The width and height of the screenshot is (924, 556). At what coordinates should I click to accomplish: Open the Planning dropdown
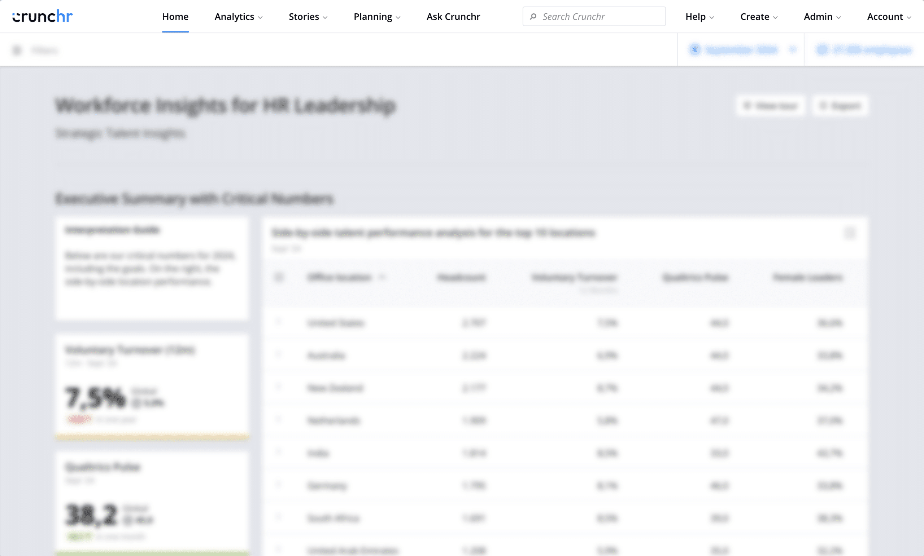[377, 17]
